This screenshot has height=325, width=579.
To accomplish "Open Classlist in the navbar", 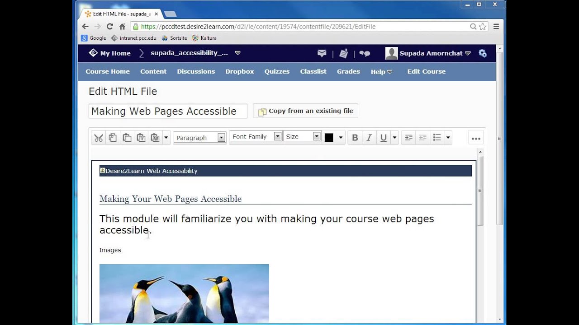I will pos(313,71).
